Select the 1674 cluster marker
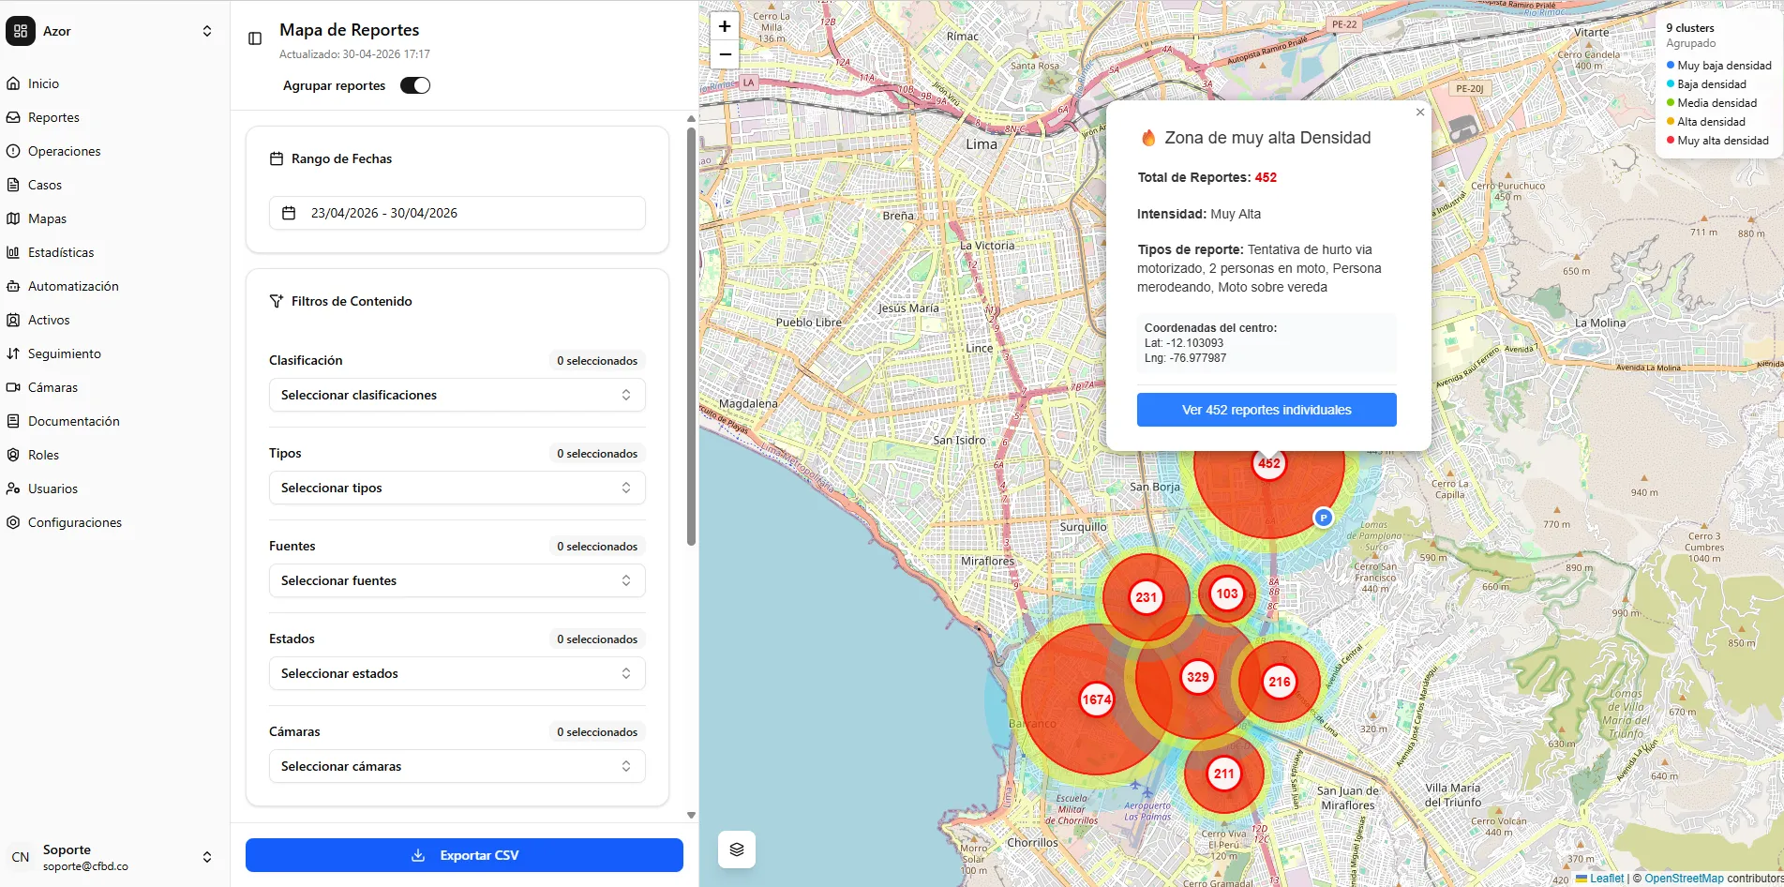Image resolution: width=1784 pixels, height=887 pixels. tap(1097, 699)
